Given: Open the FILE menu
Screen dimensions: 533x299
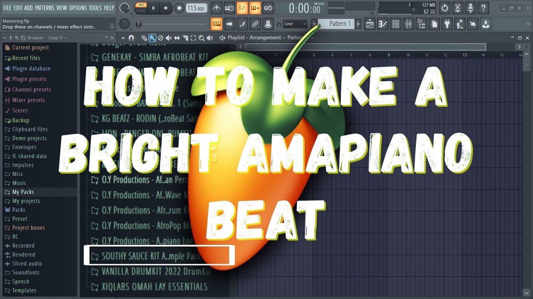Looking at the screenshot, I should [x=7, y=8].
